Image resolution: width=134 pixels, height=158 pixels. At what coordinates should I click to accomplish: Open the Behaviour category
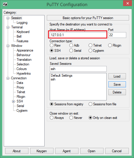pyautogui.click(x=24, y=55)
